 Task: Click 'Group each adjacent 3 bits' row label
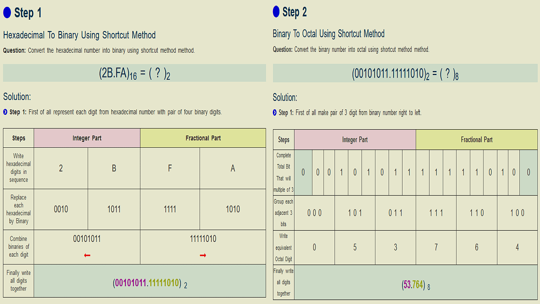click(283, 212)
